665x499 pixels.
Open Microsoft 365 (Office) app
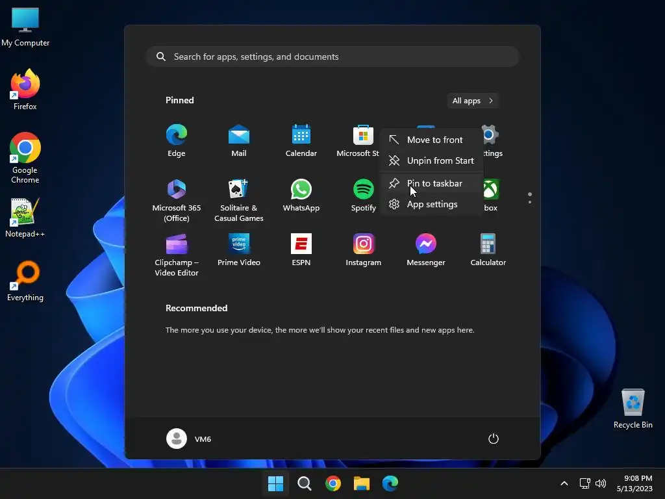coord(177,200)
